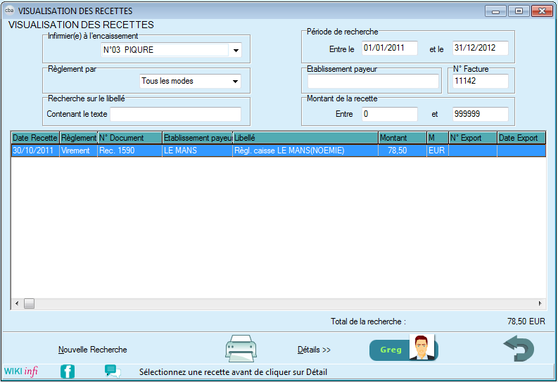Click the EUR currency cell in the row

438,151
